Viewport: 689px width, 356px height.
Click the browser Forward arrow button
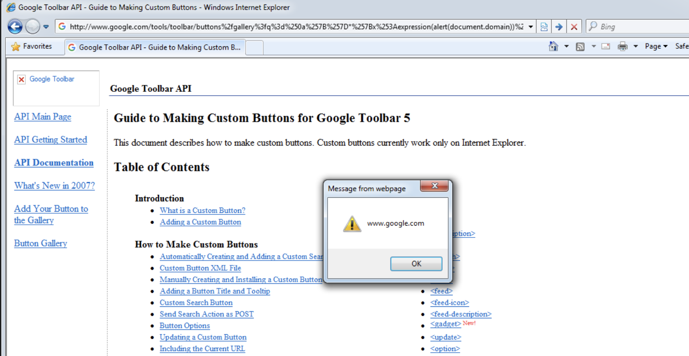point(32,27)
